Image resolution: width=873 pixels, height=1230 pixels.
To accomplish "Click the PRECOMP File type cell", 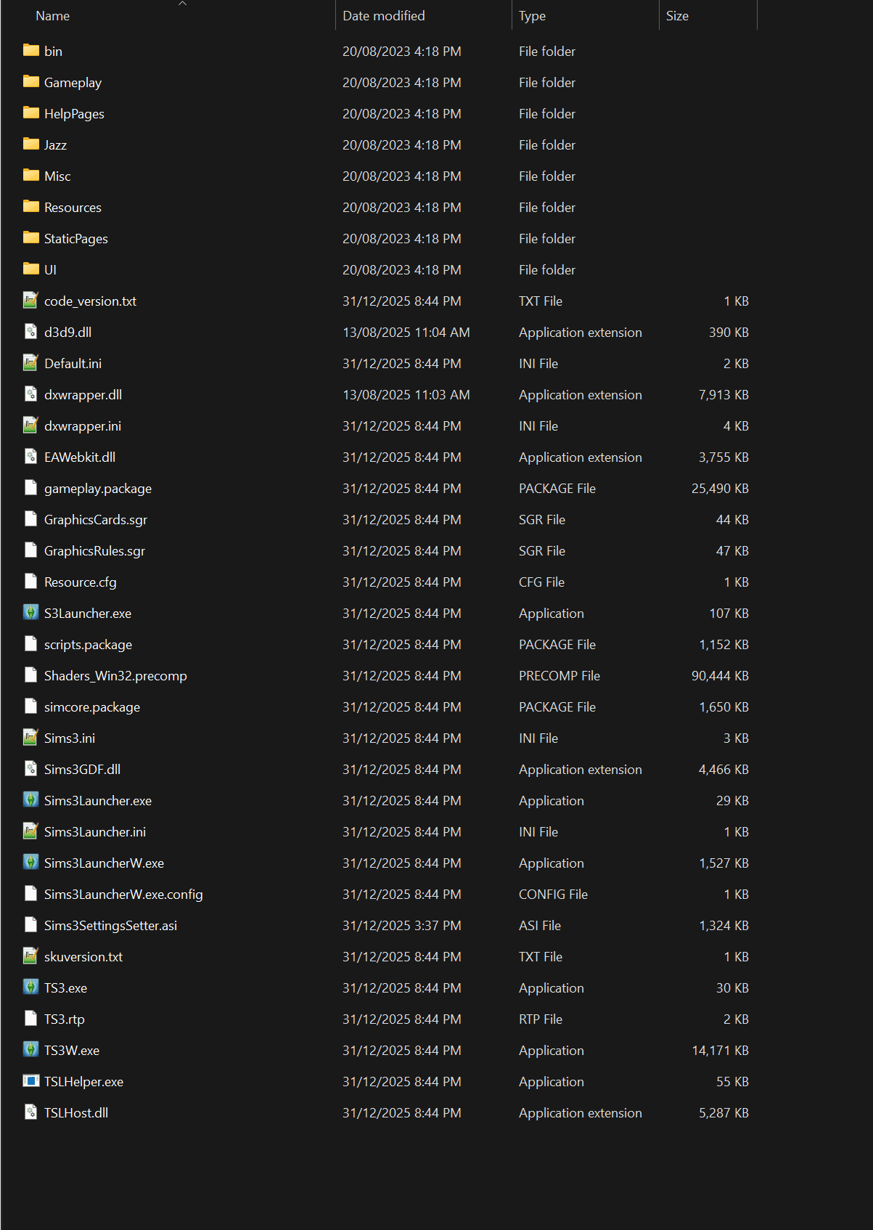I will (x=560, y=676).
